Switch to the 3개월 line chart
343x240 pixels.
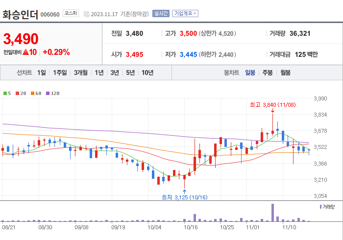point(81,72)
